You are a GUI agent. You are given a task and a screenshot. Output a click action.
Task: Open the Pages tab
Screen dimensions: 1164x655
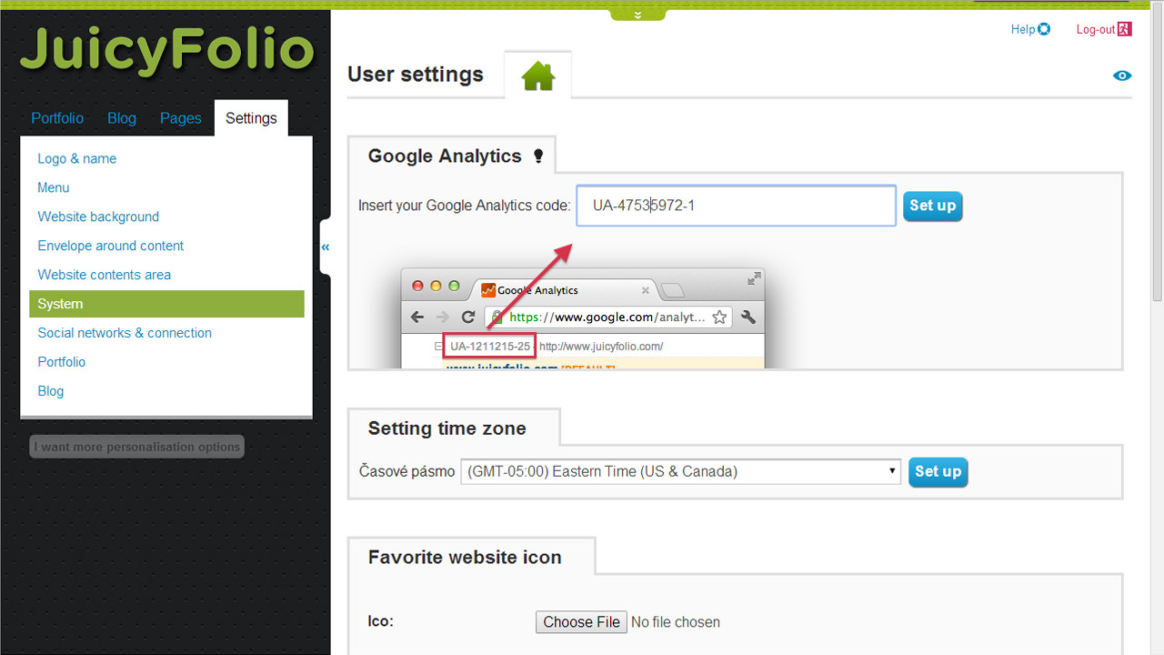click(181, 118)
